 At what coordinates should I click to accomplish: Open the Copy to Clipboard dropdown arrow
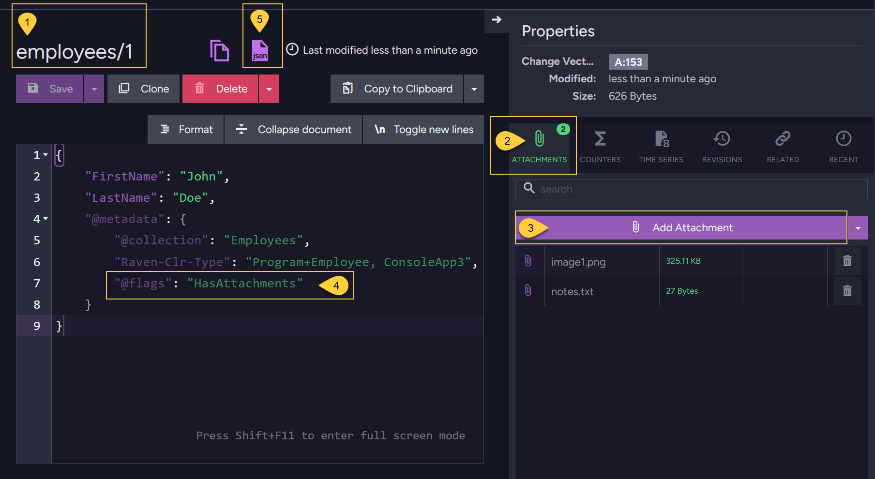(474, 89)
